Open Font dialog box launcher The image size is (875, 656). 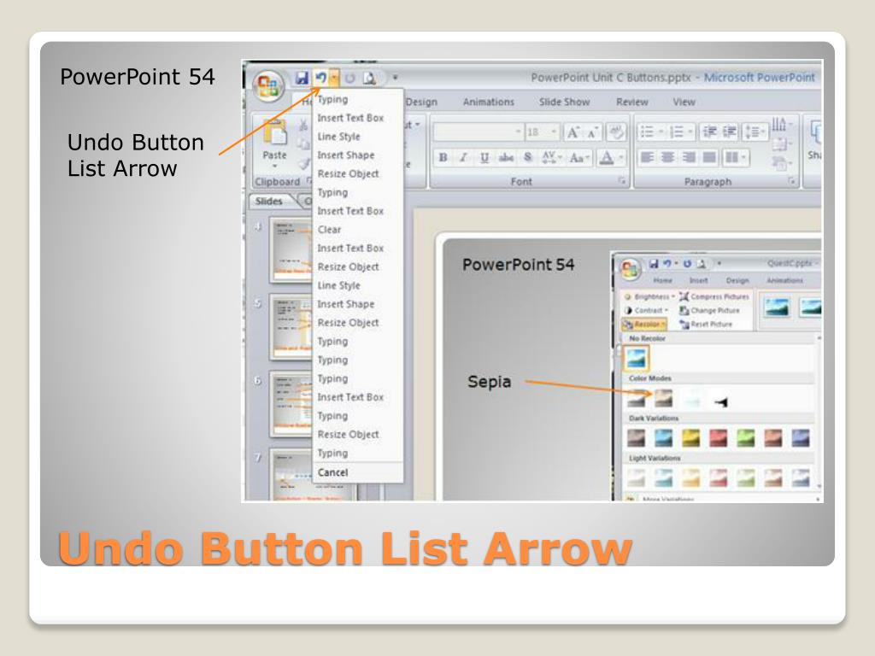(622, 181)
